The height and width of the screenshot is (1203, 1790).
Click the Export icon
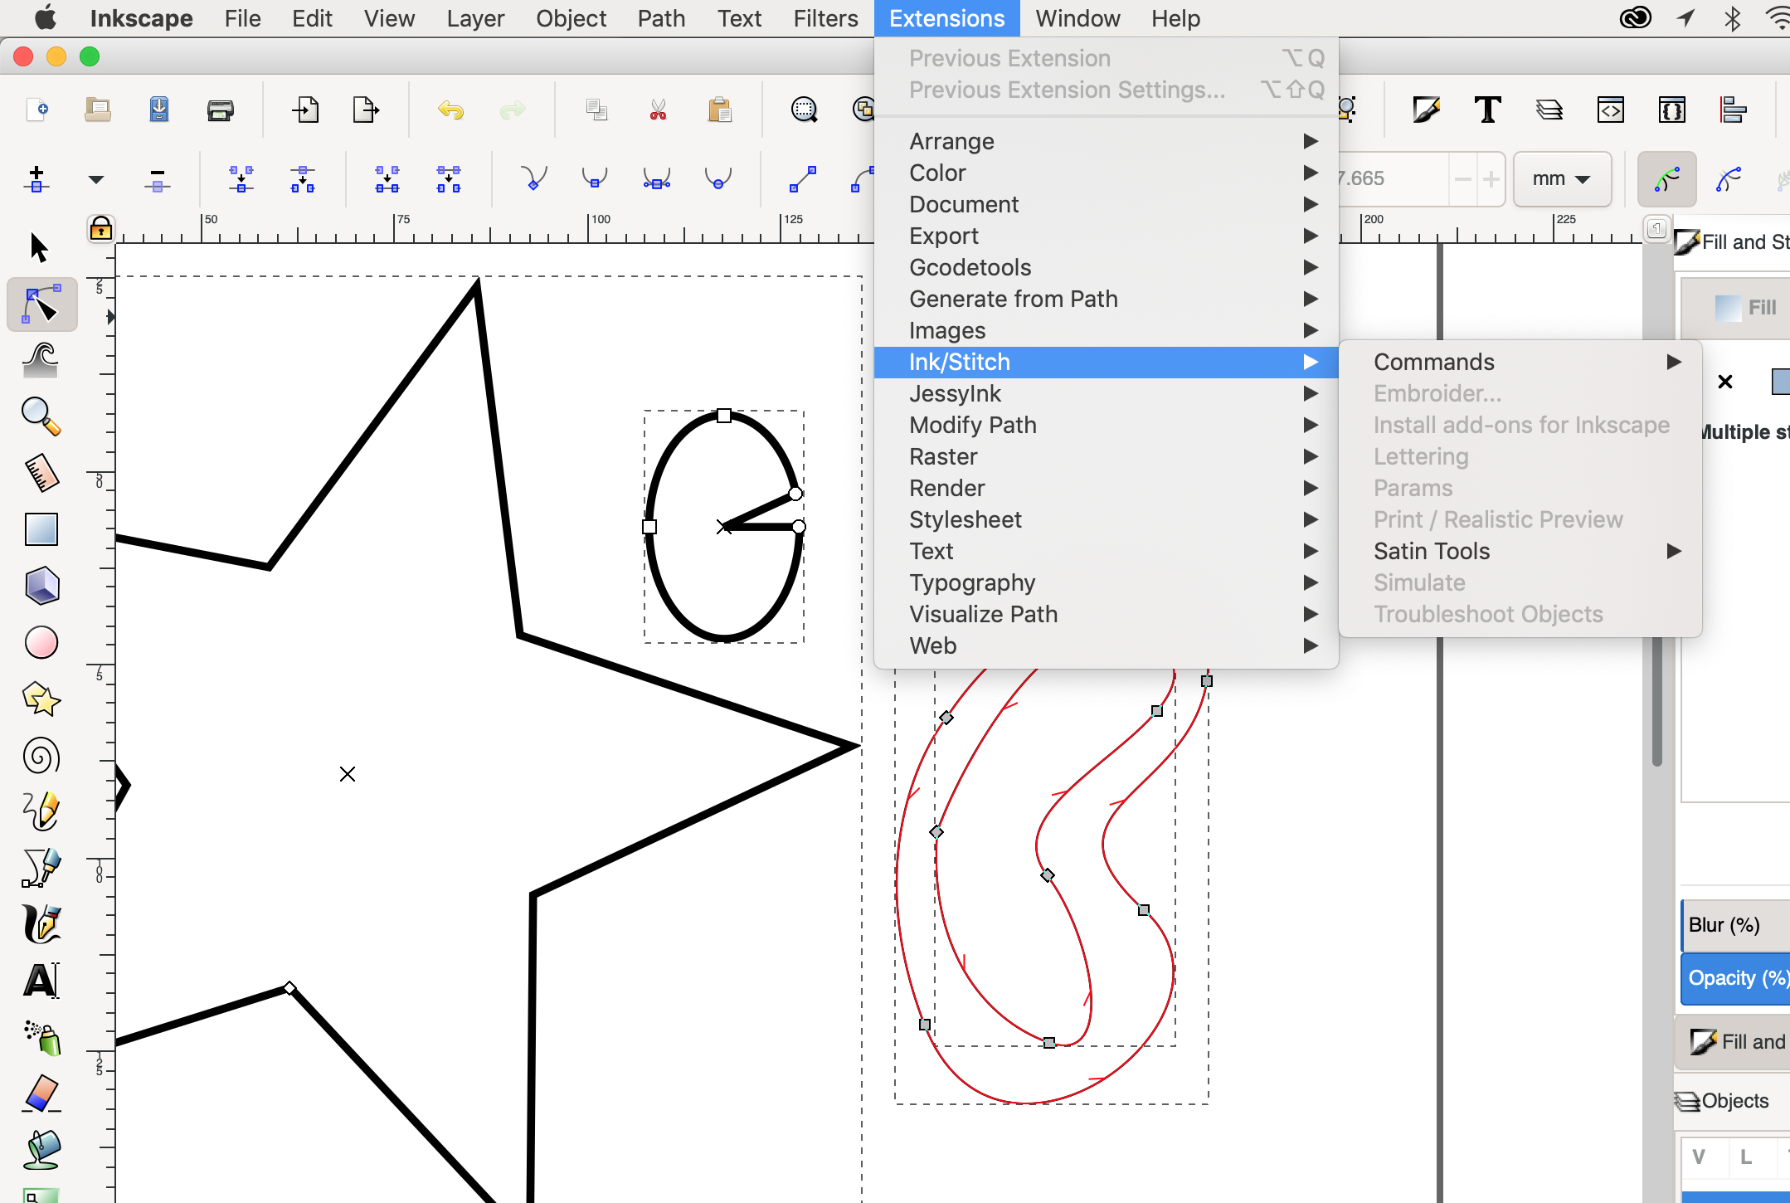click(x=366, y=110)
